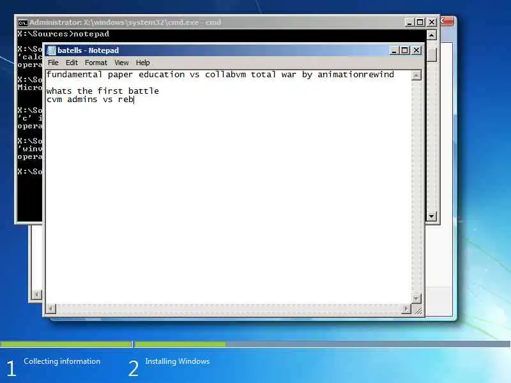Click cmd window scrollbar up arrow
This screenshot has width=511, height=383.
click(x=431, y=35)
